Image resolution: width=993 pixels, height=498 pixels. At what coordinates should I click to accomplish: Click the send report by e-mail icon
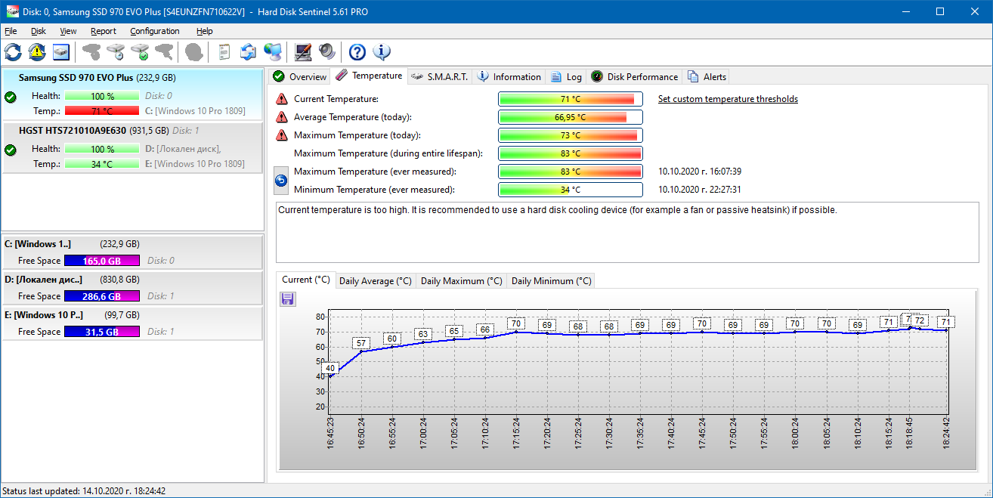coord(248,52)
